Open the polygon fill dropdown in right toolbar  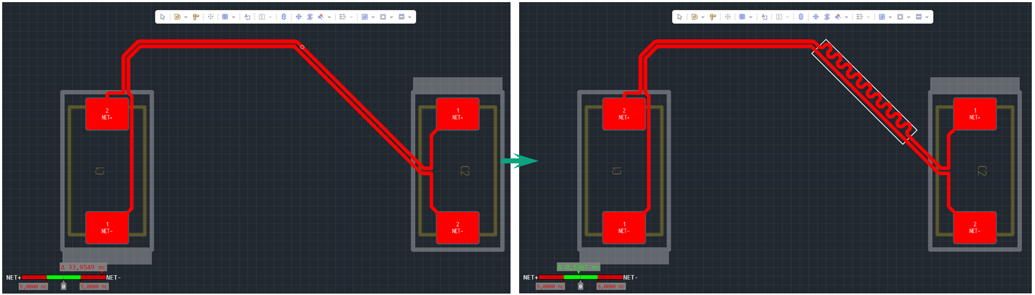(x=890, y=17)
